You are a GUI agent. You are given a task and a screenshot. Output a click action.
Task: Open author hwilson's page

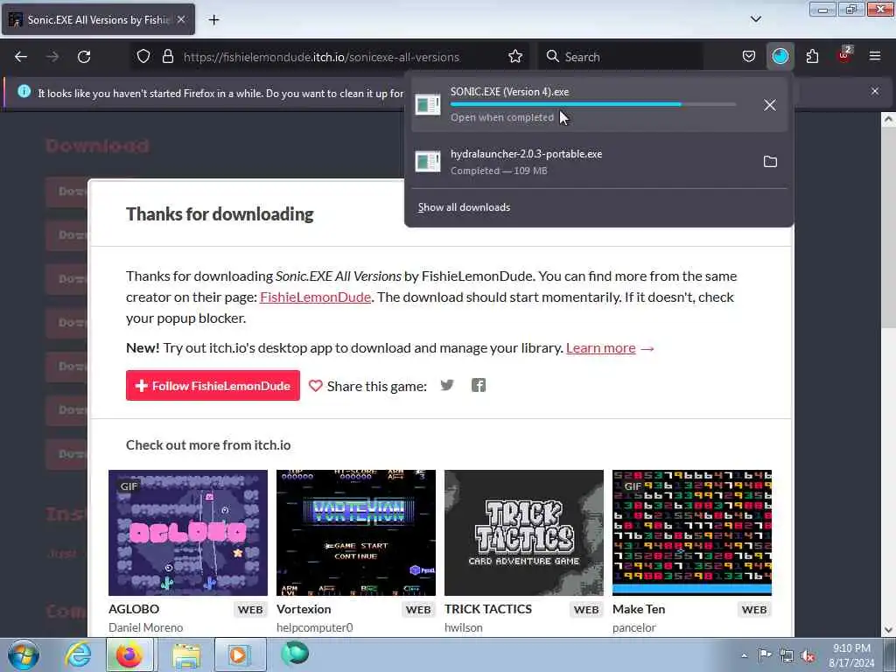pos(464,627)
